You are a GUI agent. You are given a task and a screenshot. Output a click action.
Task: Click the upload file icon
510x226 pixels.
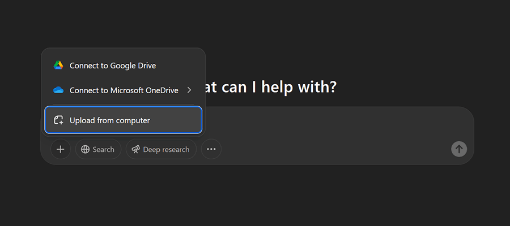[x=58, y=120]
